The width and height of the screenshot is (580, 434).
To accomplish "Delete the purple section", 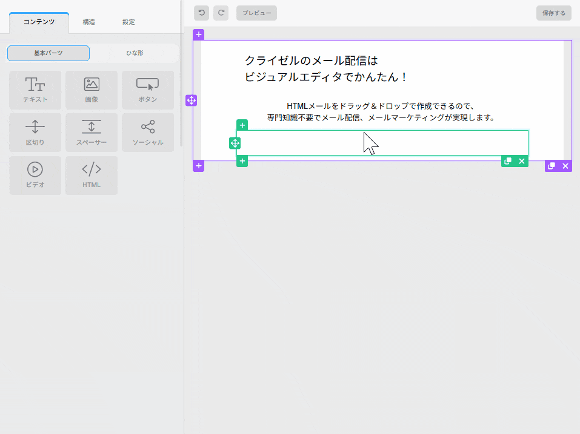I will 565,166.
